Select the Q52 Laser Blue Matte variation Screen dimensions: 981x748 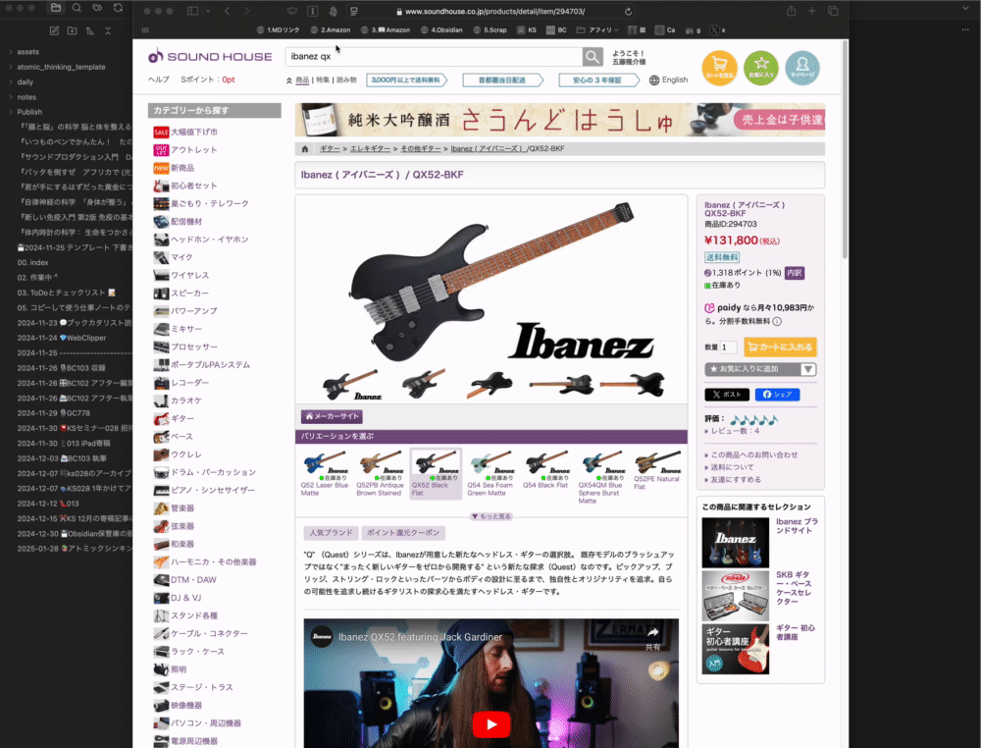pyautogui.click(x=325, y=473)
